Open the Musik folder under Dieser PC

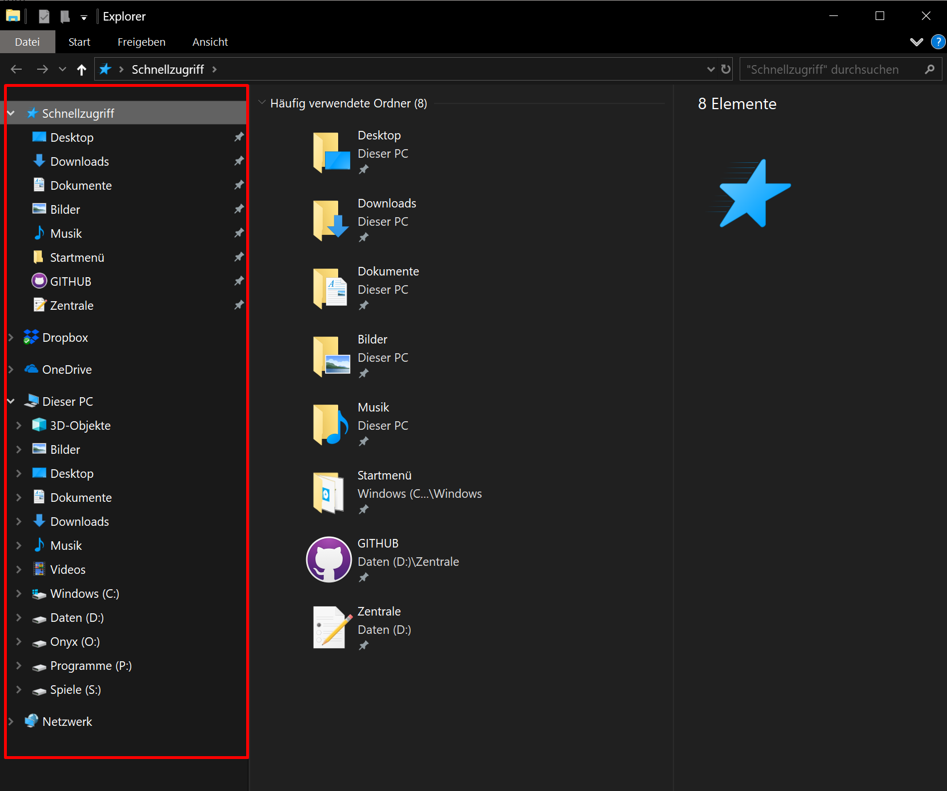[x=66, y=545]
